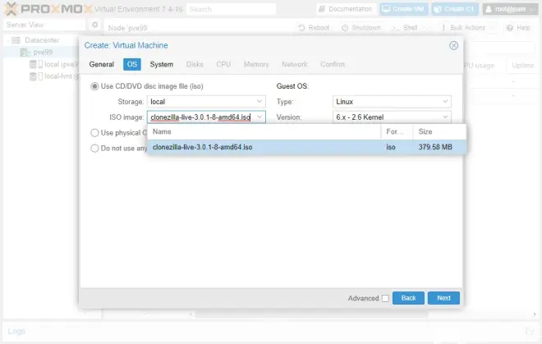Open the ISO image dropdown arrow
Viewport: 542px width, 344px height.
pos(260,117)
